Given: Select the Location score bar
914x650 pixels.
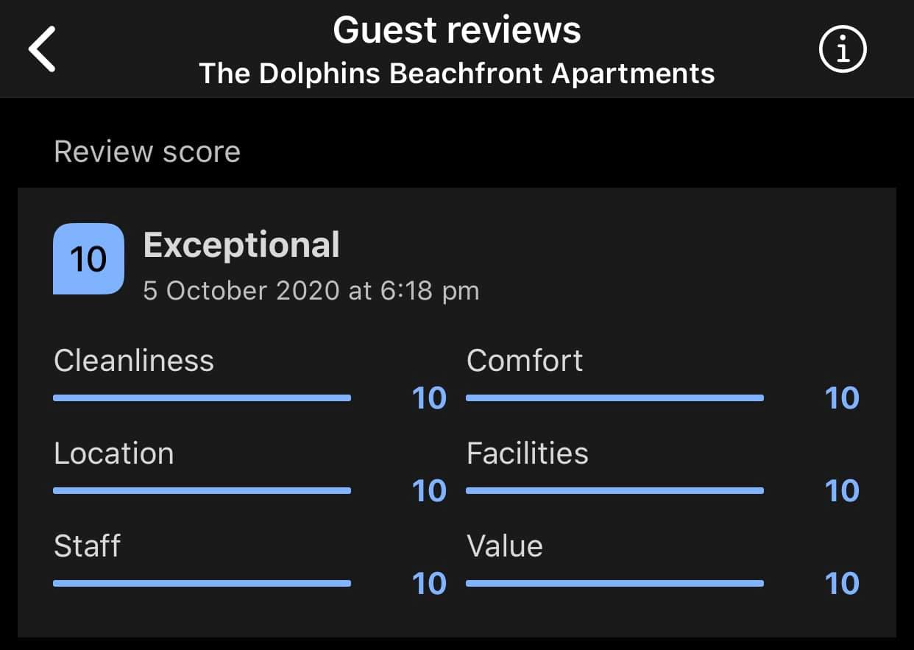Looking at the screenshot, I should (202, 490).
